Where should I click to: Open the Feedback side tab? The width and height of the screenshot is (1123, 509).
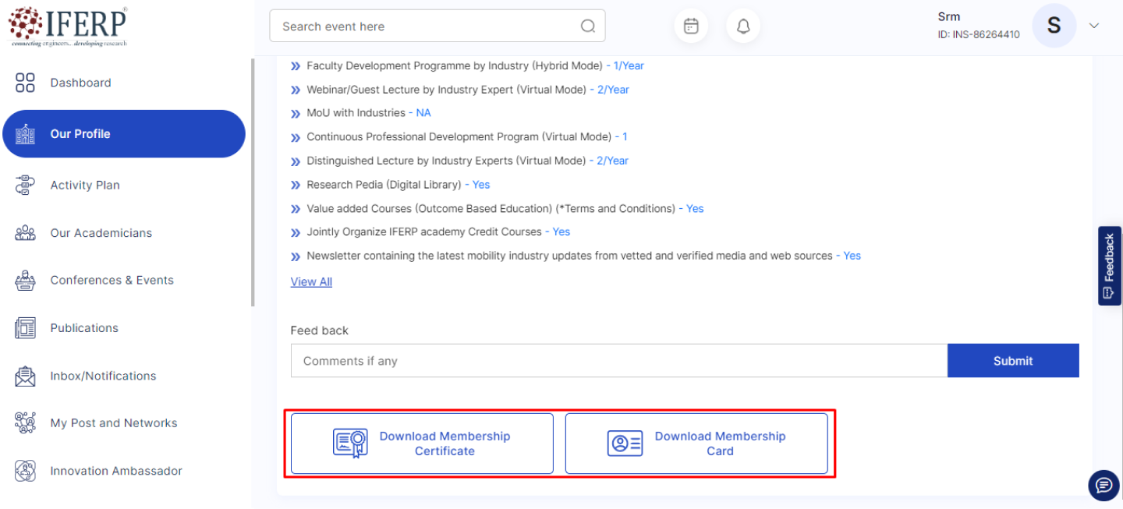1109,266
